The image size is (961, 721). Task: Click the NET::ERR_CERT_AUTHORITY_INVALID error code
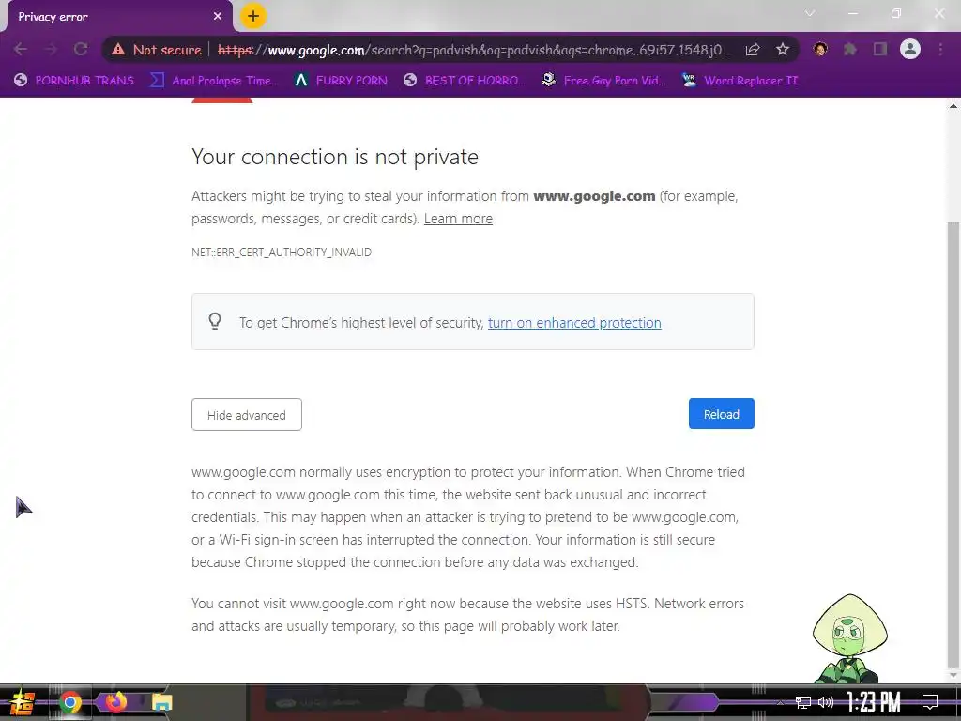(282, 252)
